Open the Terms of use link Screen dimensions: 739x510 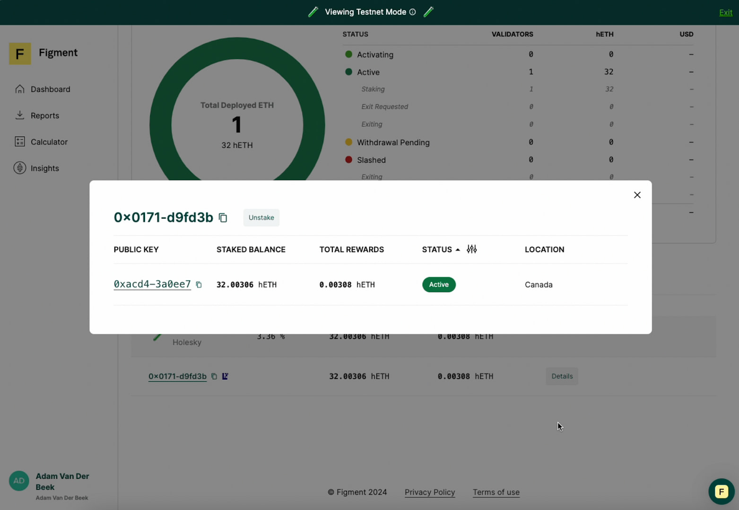click(496, 492)
